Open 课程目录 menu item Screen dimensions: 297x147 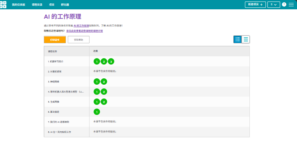(x=37, y=5)
